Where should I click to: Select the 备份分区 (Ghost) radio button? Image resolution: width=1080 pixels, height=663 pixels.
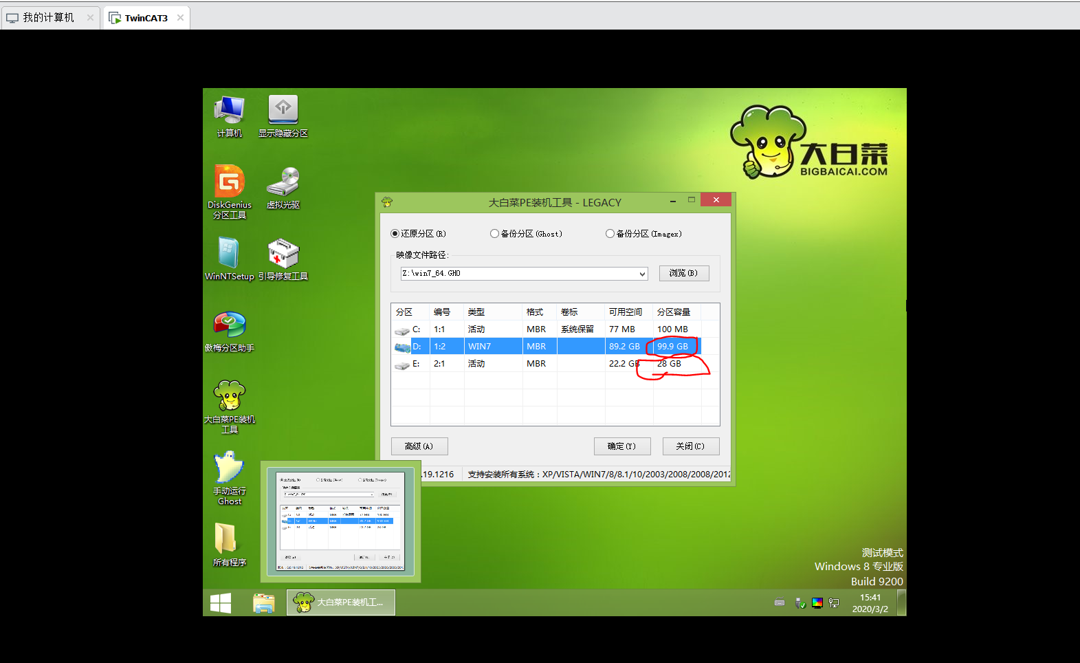(x=494, y=234)
